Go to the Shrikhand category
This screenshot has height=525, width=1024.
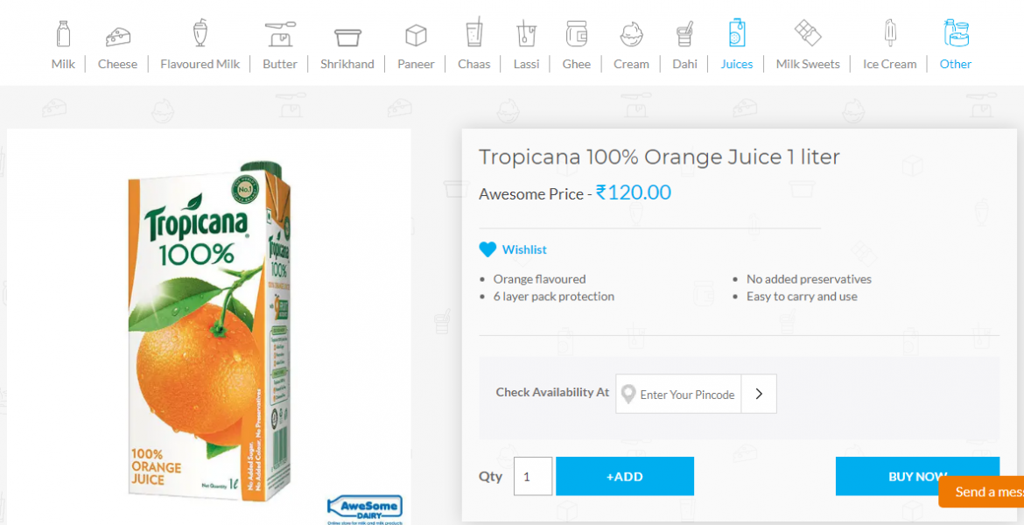point(347,64)
